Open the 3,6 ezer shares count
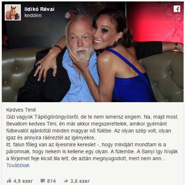The width and height of the screenshot is (185, 185). pyautogui.click(x=80, y=181)
